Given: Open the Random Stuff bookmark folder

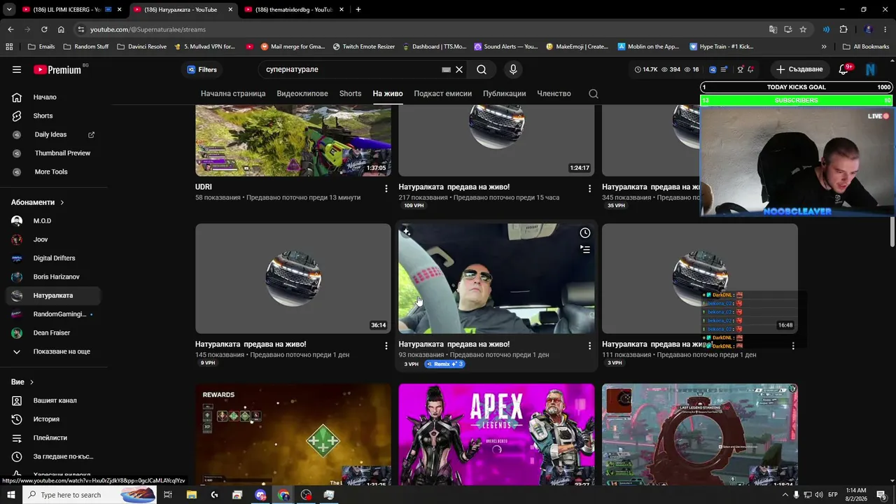Looking at the screenshot, I should pos(86,47).
